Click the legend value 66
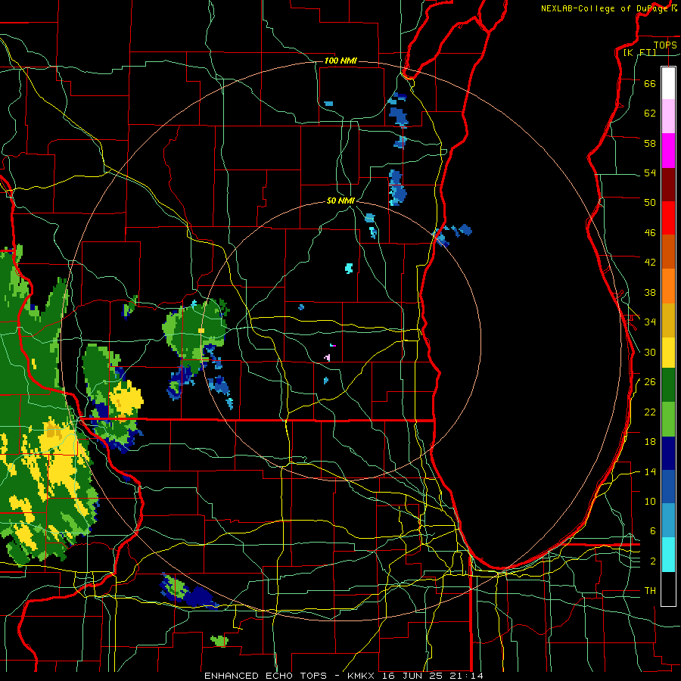This screenshot has height=681, width=681. [x=650, y=83]
